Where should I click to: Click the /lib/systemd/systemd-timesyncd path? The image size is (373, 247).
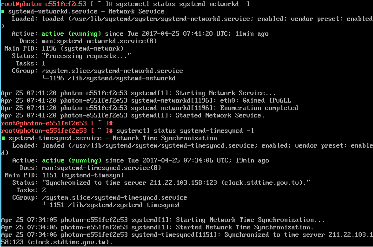pyautogui.click(x=124, y=205)
